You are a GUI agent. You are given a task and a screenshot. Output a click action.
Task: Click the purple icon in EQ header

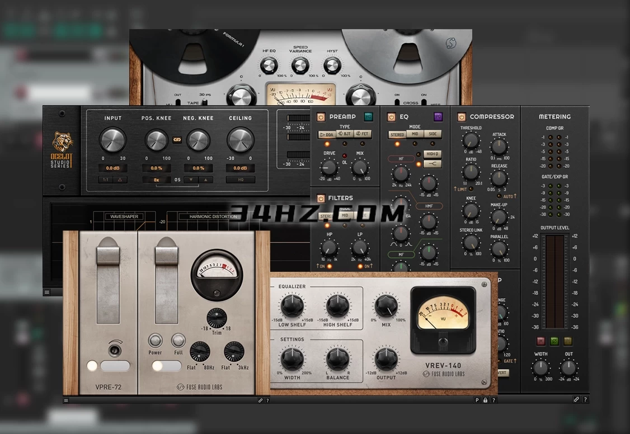pos(438,117)
